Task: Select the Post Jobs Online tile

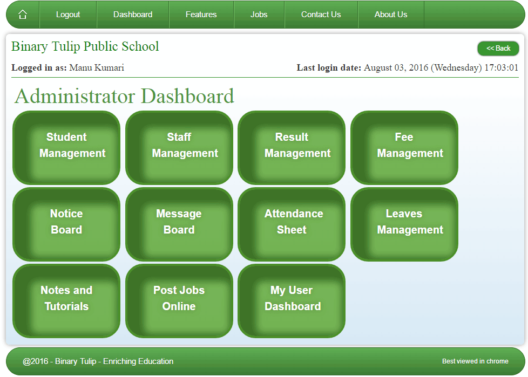Action: [179, 301]
